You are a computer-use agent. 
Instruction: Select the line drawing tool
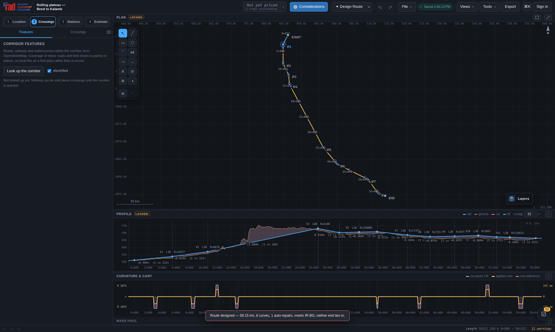coord(132,33)
